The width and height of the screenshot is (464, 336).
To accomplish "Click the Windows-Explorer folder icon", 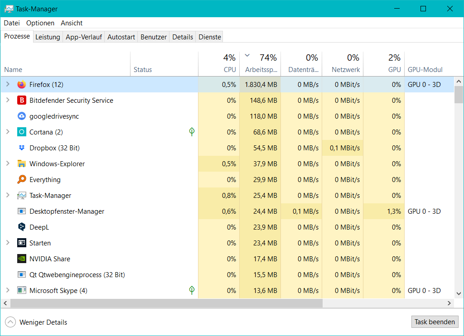I will click(x=22, y=163).
